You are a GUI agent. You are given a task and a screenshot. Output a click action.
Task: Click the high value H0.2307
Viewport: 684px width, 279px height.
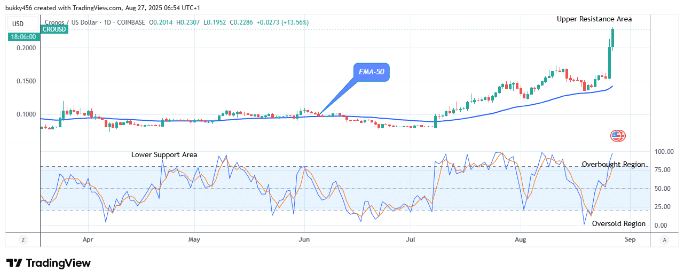click(188, 22)
